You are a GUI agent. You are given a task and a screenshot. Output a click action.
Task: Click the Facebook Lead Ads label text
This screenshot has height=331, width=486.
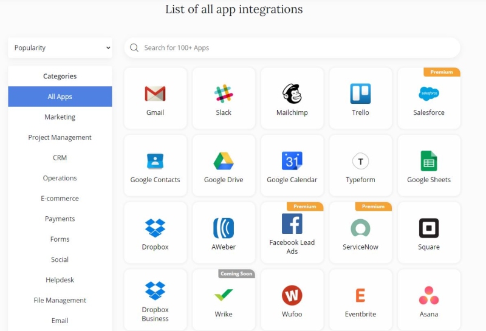click(292, 247)
